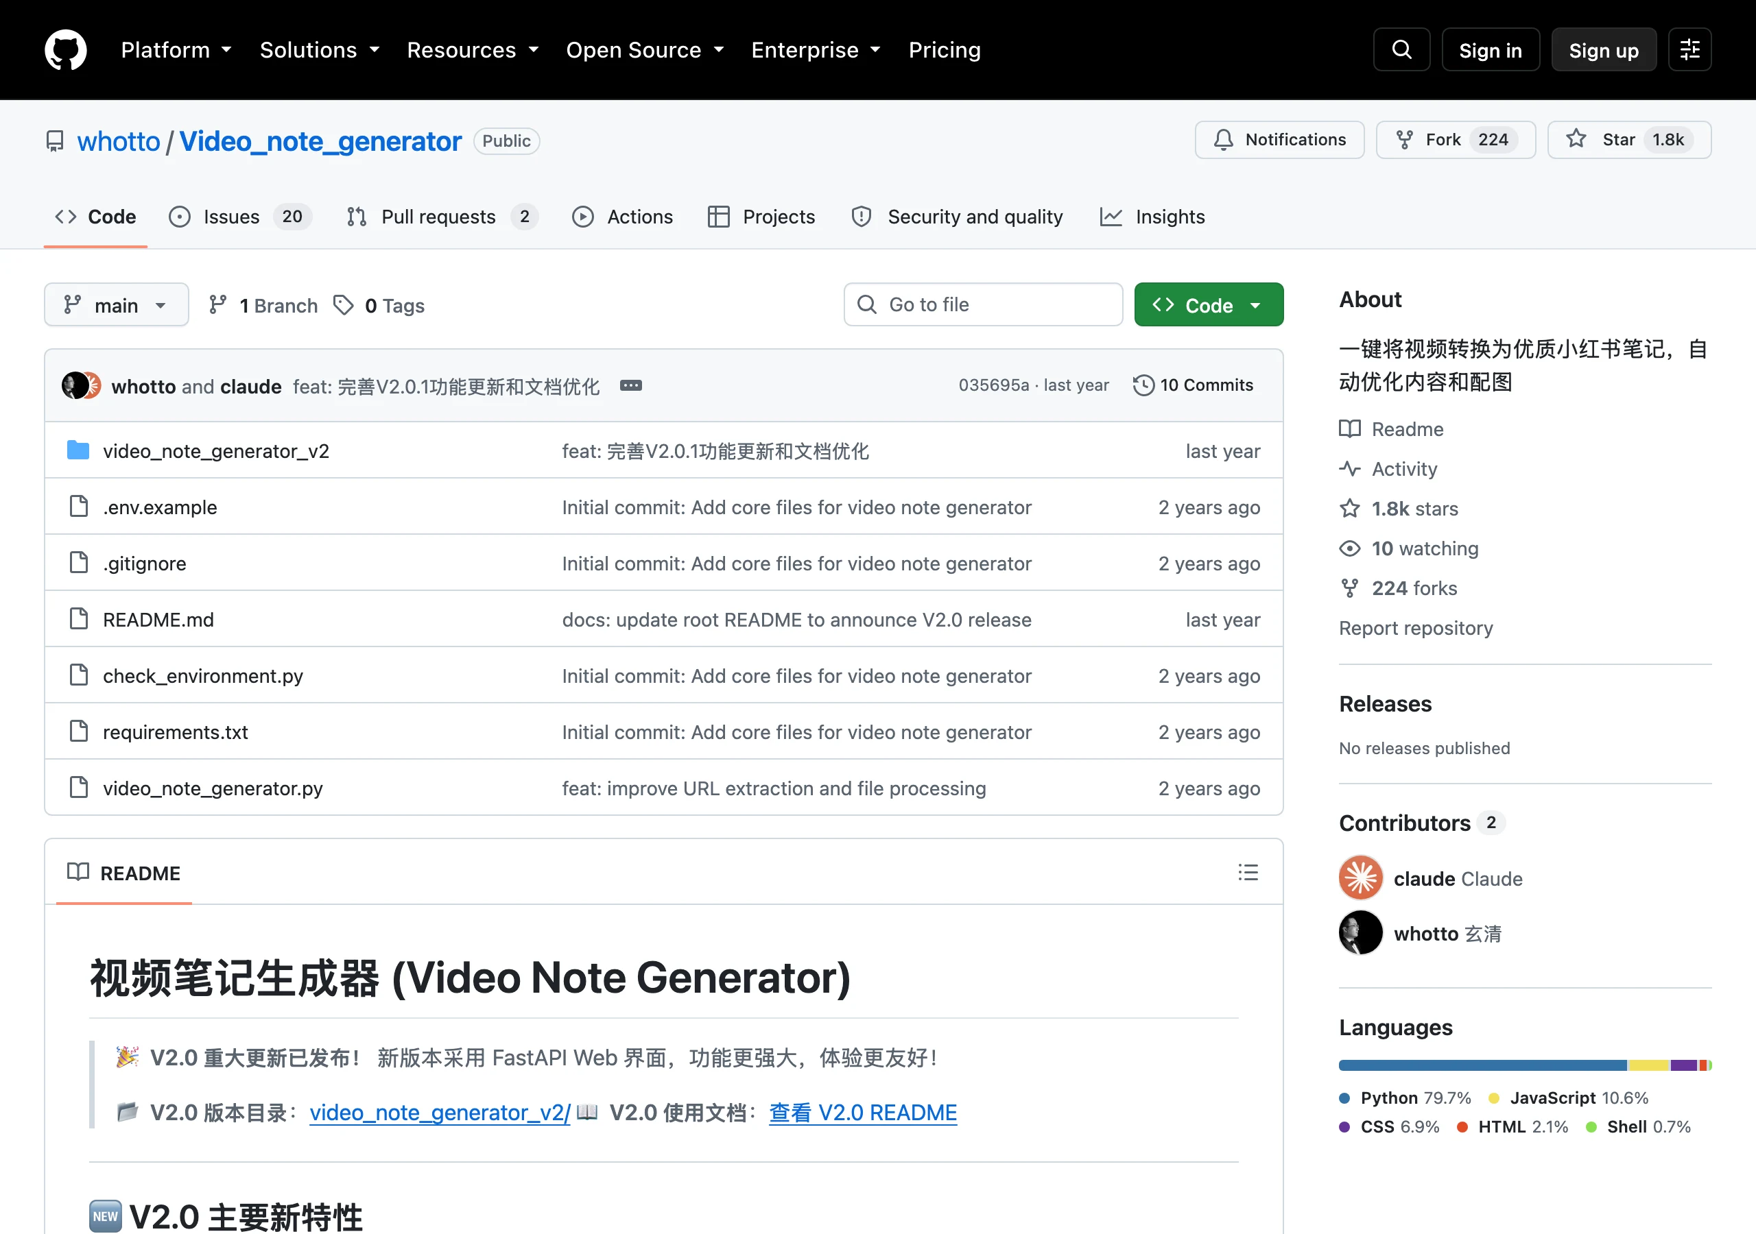This screenshot has width=1756, height=1234.
Task: Click JavaScript yellow segment of languages bar
Action: pyautogui.click(x=1649, y=1065)
